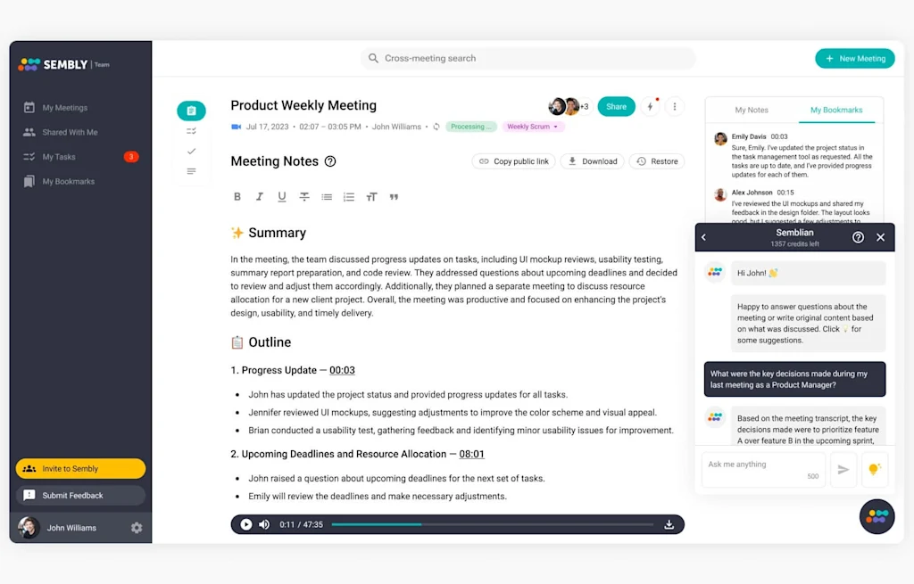Viewport: 914px width, 584px height.
Task: Show Semblian lightbulb suggestions
Action: [874, 469]
